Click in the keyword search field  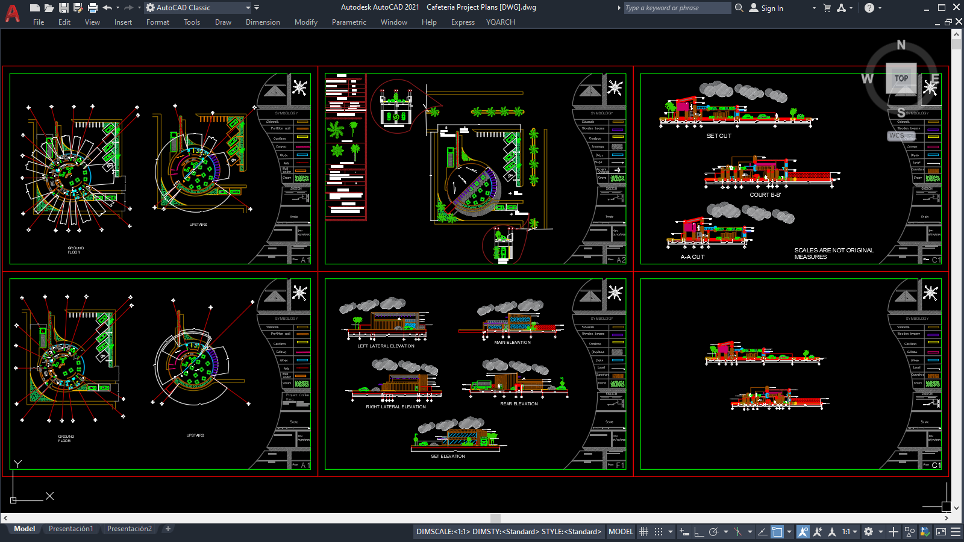tap(675, 8)
